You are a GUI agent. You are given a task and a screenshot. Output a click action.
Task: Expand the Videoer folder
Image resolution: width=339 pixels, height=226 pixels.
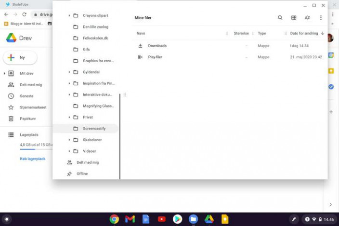[x=69, y=151]
